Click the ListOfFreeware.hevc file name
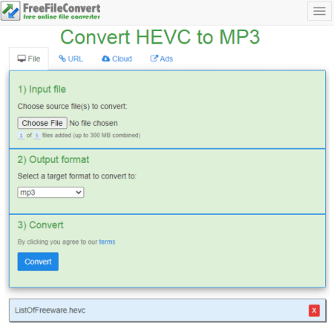 pyautogui.click(x=50, y=310)
